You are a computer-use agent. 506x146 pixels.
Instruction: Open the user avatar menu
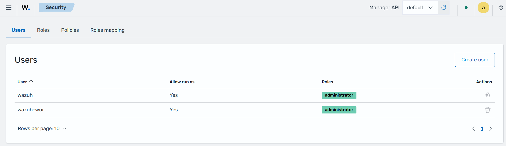click(483, 8)
